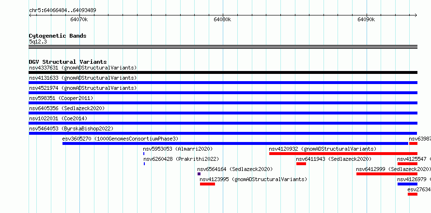The image size is (431, 213).
Task: Click the nsv5464053 blue variant bar
Action: (223, 133)
